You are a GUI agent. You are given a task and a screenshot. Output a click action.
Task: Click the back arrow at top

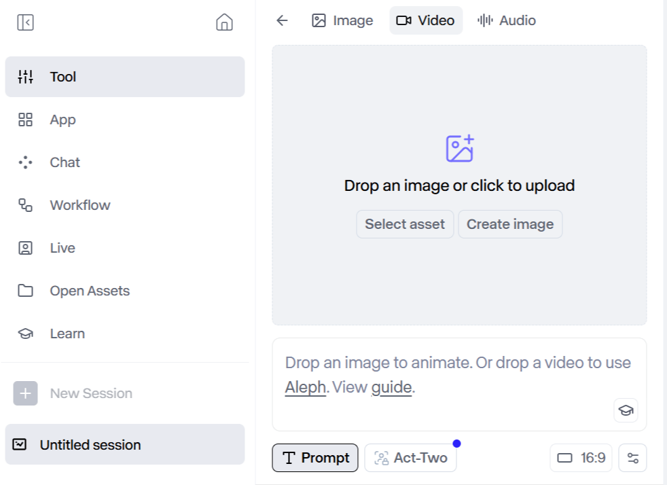(281, 20)
